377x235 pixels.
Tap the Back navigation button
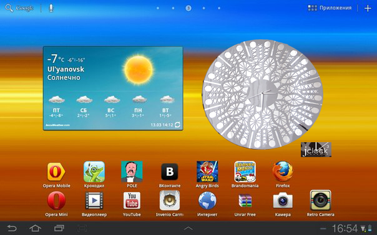pos(12,228)
